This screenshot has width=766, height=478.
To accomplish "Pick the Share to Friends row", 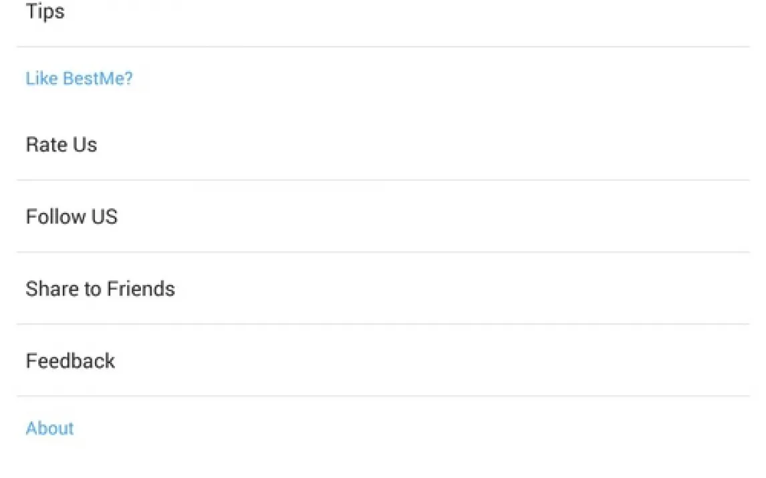I will (x=383, y=289).
